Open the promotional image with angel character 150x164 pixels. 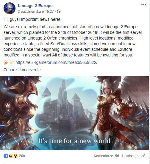click(x=74, y=113)
